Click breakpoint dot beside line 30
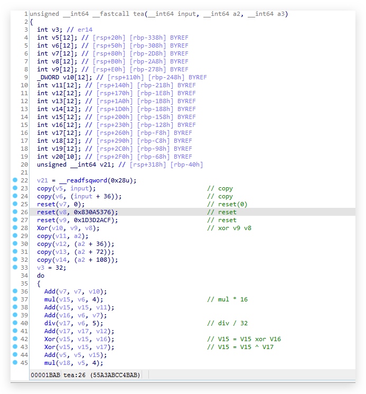 point(15,243)
